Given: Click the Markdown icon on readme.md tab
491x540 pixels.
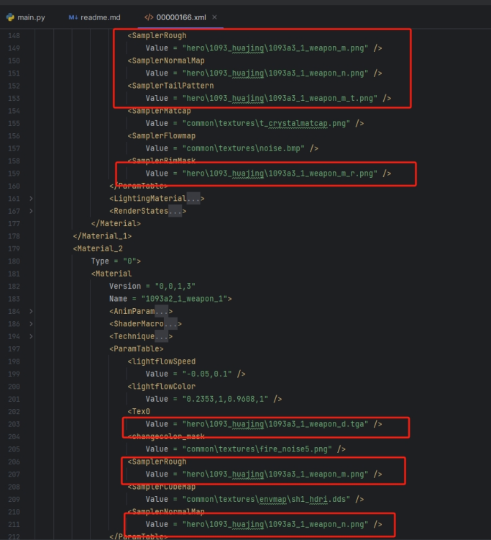Looking at the screenshot, I should point(73,17).
